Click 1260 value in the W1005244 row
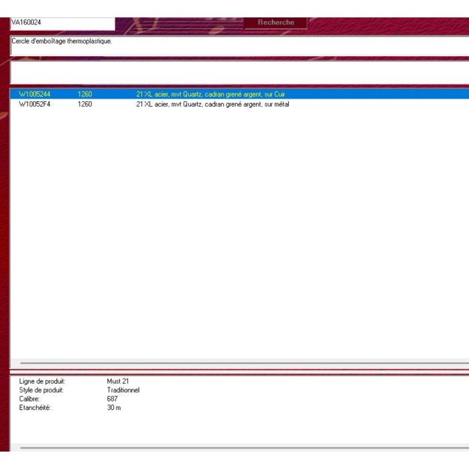The width and height of the screenshot is (469, 469). (84, 94)
